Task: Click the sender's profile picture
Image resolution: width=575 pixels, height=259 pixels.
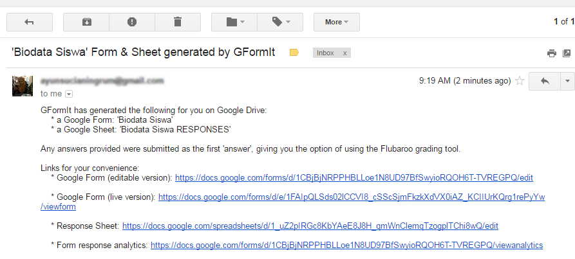Action: click(x=23, y=85)
